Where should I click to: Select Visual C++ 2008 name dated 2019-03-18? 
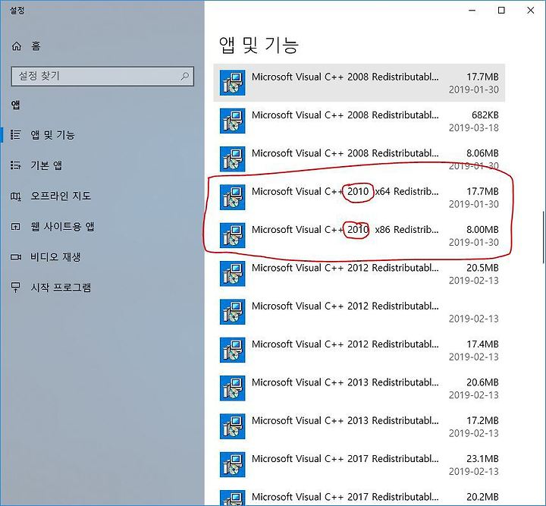pos(345,115)
